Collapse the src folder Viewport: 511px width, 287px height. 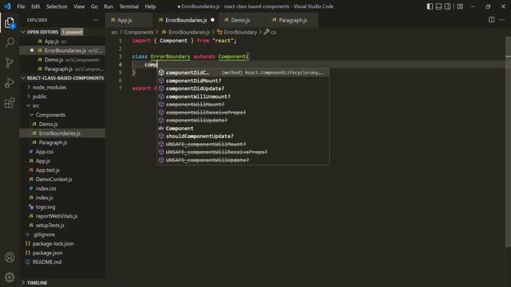[x=62, y=106]
